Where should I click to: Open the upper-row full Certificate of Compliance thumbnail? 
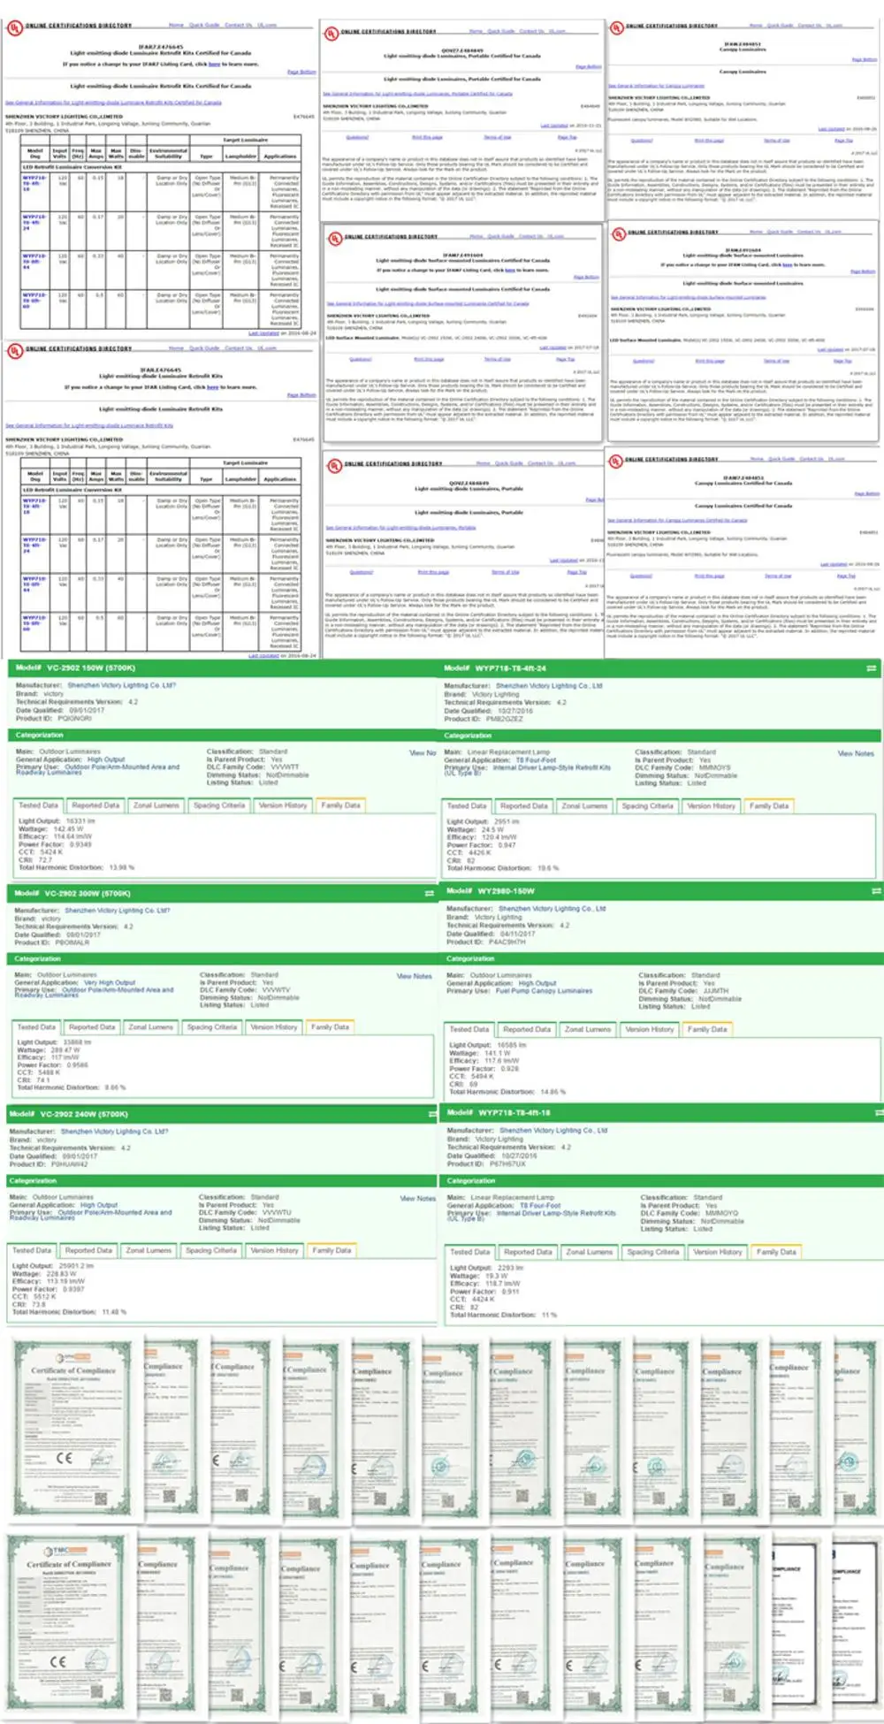(73, 1430)
